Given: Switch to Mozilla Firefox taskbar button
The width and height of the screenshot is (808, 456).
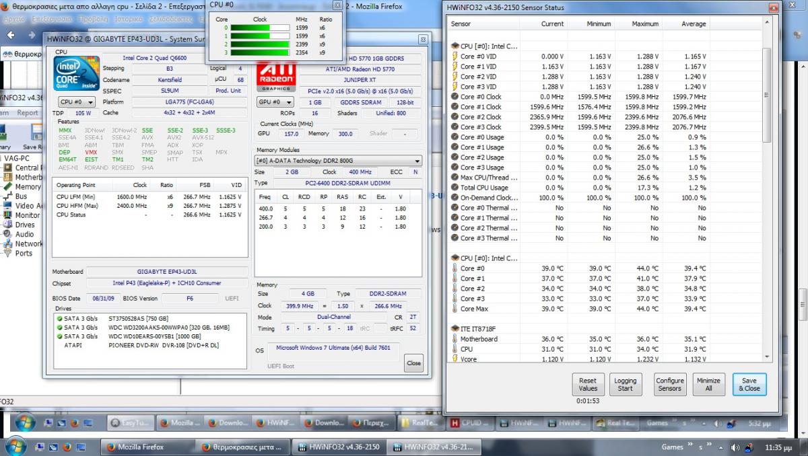Looking at the screenshot, I should coord(147,447).
